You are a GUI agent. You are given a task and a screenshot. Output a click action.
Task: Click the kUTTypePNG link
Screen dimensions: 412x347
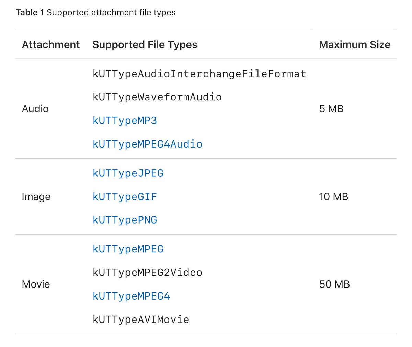[x=125, y=220]
